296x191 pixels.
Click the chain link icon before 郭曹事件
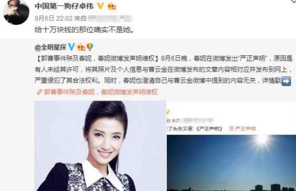(39, 92)
